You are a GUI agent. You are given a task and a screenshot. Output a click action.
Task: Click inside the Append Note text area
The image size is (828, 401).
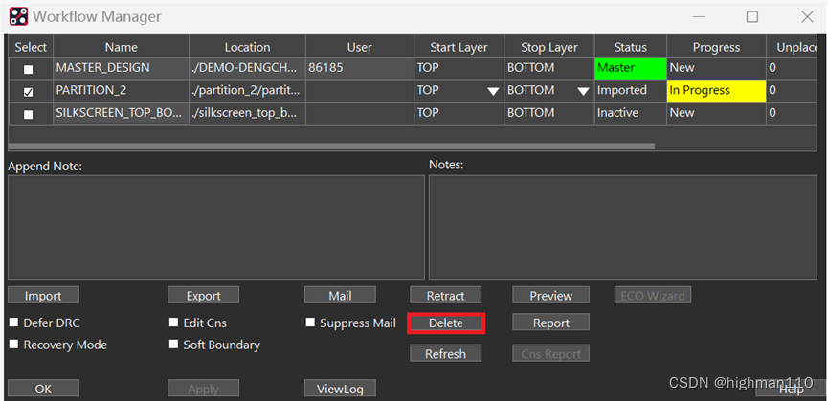pos(215,227)
